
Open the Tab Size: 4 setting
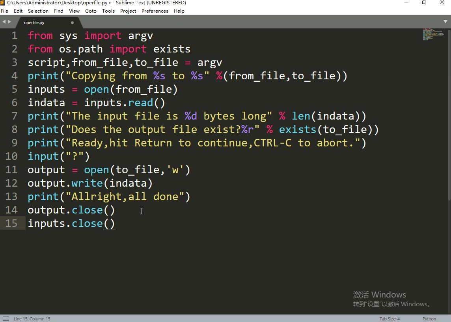[x=389, y=318]
